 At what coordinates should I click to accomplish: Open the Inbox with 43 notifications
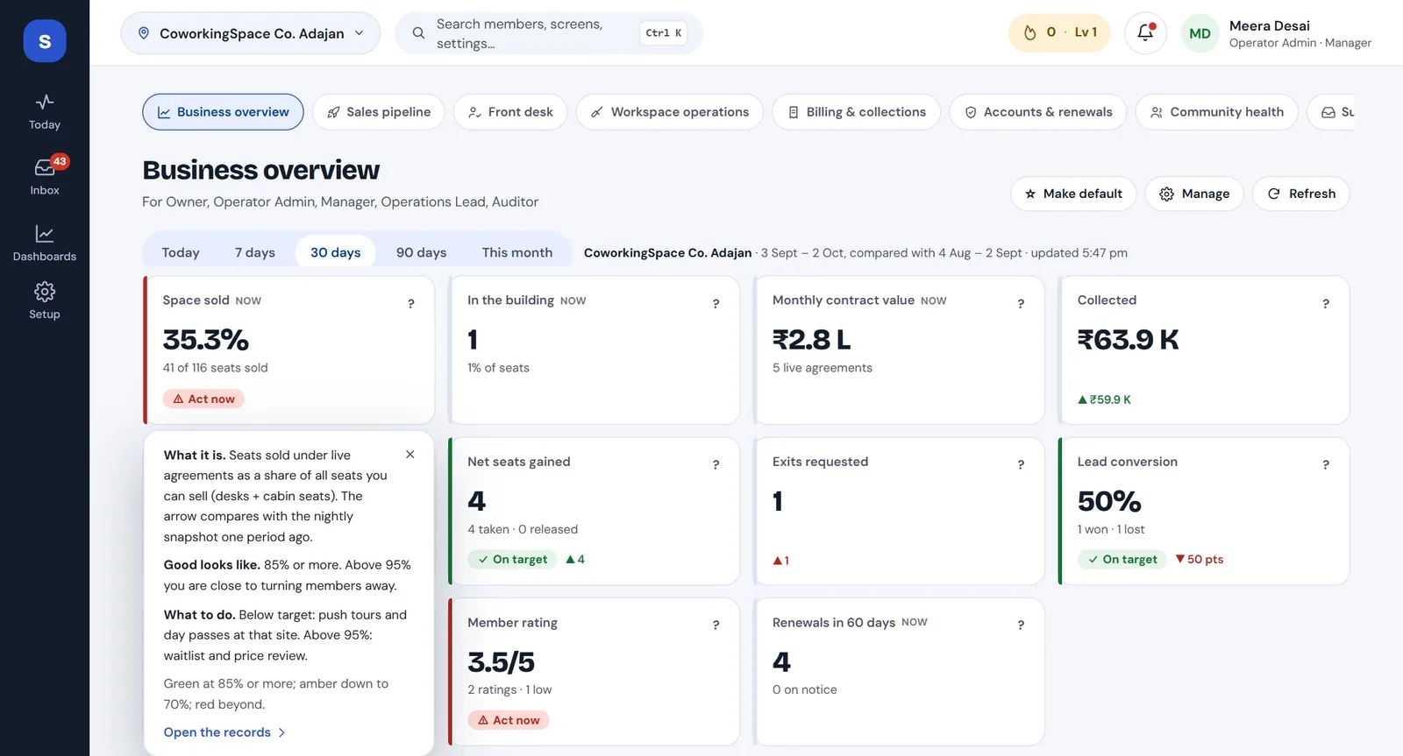[x=45, y=176]
